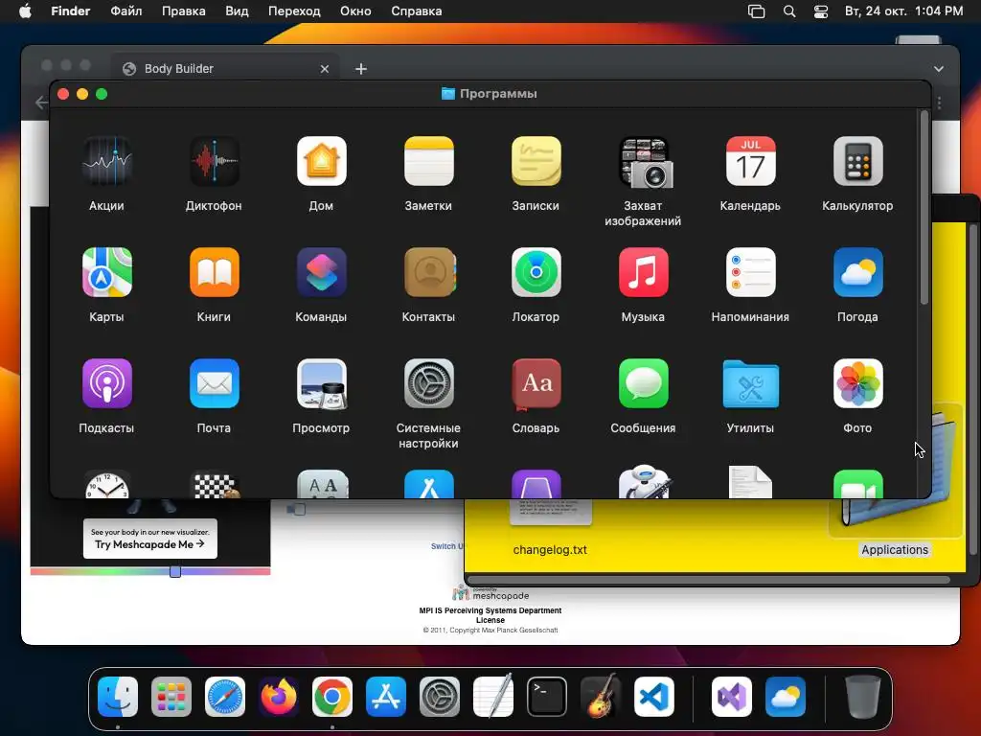
Task: Go back in the browser window
Action: click(41, 102)
